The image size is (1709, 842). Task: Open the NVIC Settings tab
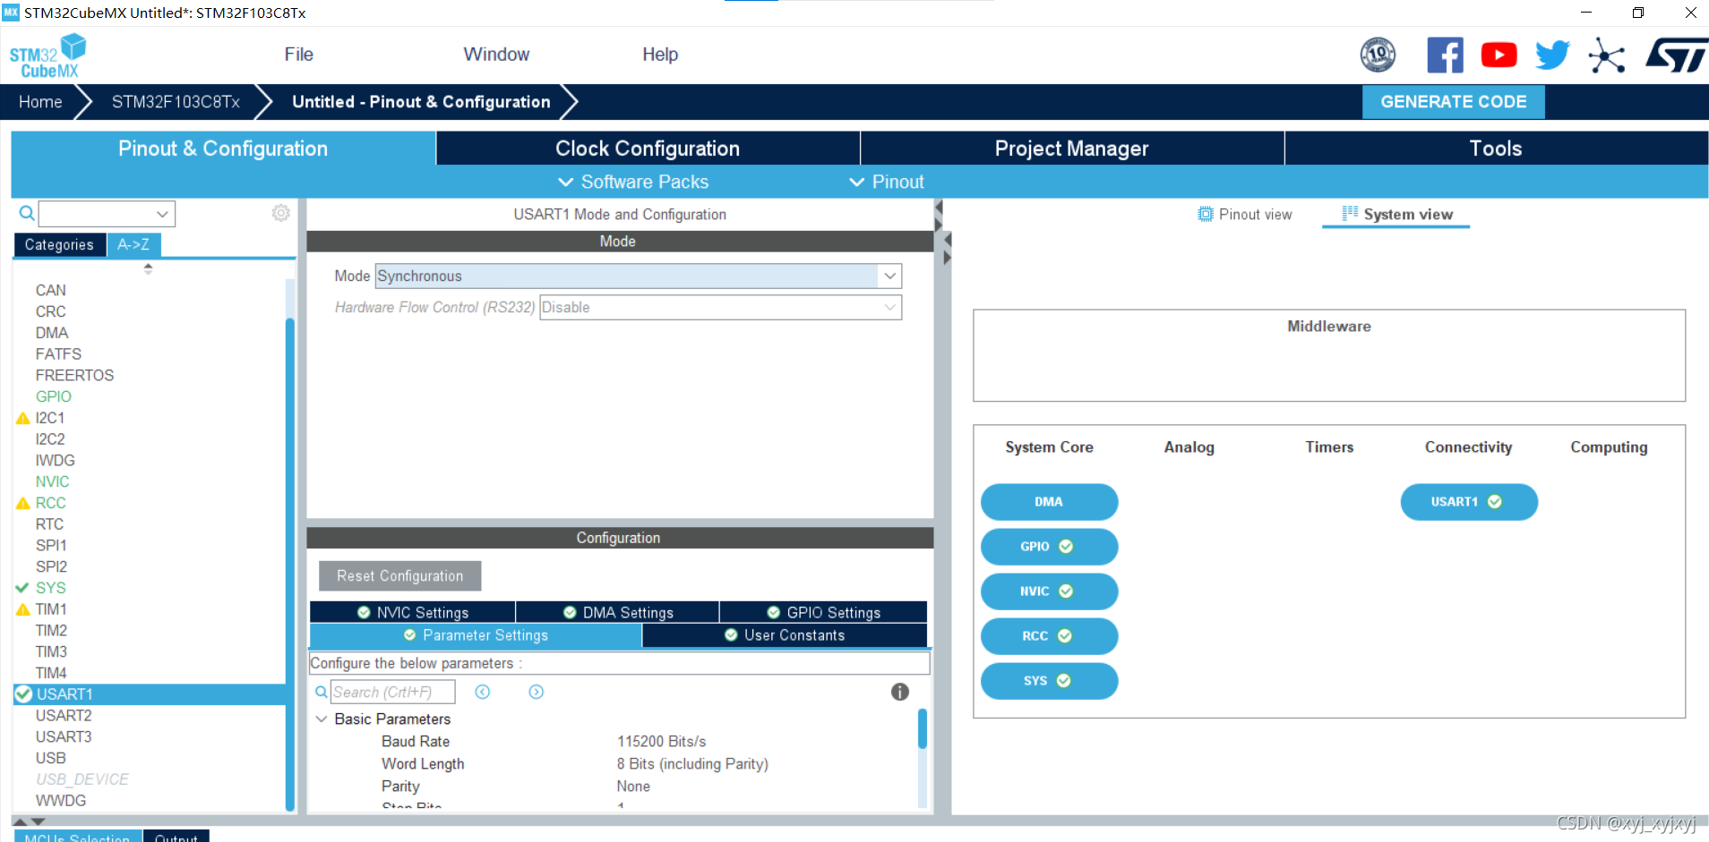[x=413, y=612]
